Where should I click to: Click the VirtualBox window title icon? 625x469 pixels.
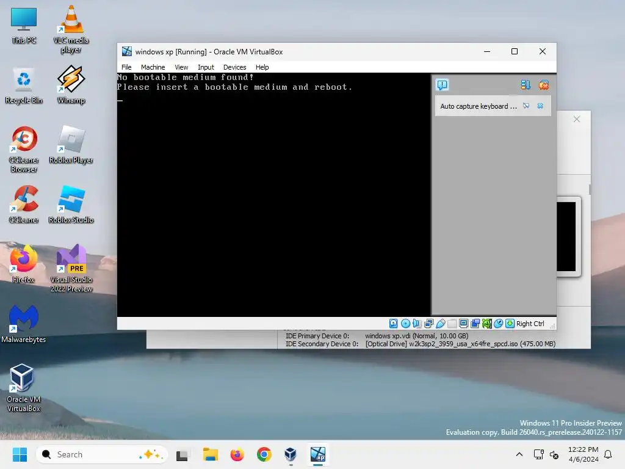pyautogui.click(x=127, y=51)
